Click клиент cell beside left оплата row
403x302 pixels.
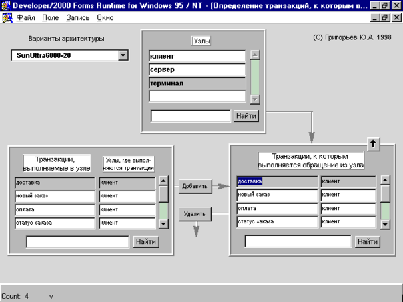tap(127, 209)
